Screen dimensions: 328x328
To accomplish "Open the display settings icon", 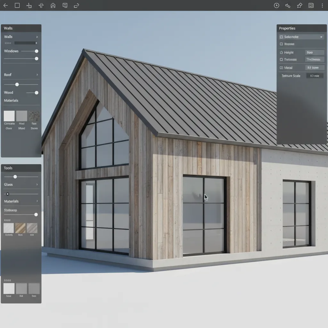I will [65, 5].
